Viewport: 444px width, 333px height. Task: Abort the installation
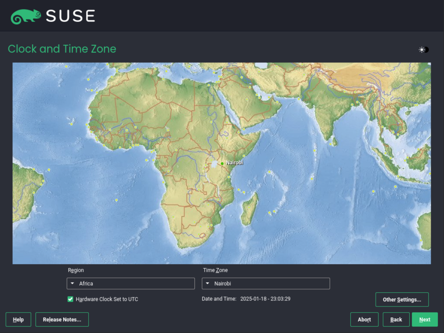click(x=364, y=319)
